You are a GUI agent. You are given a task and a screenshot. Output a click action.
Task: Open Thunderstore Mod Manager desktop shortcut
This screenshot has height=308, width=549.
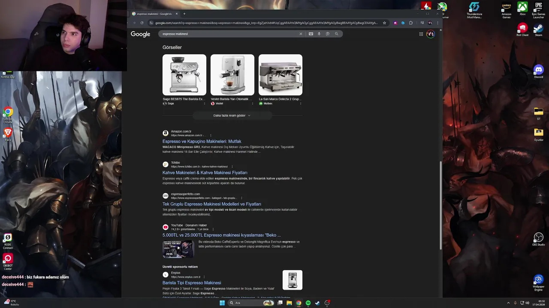(x=474, y=10)
